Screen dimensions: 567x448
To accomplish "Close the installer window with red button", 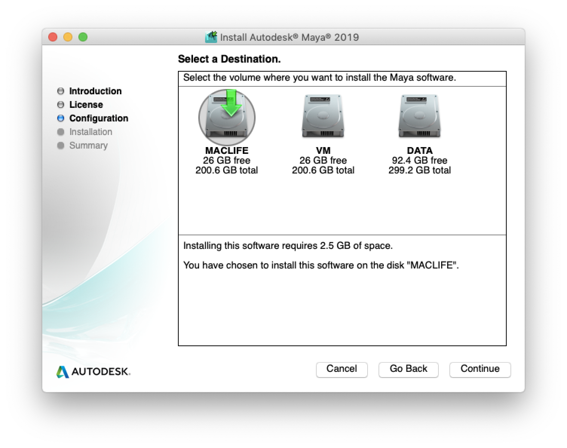I will point(53,37).
